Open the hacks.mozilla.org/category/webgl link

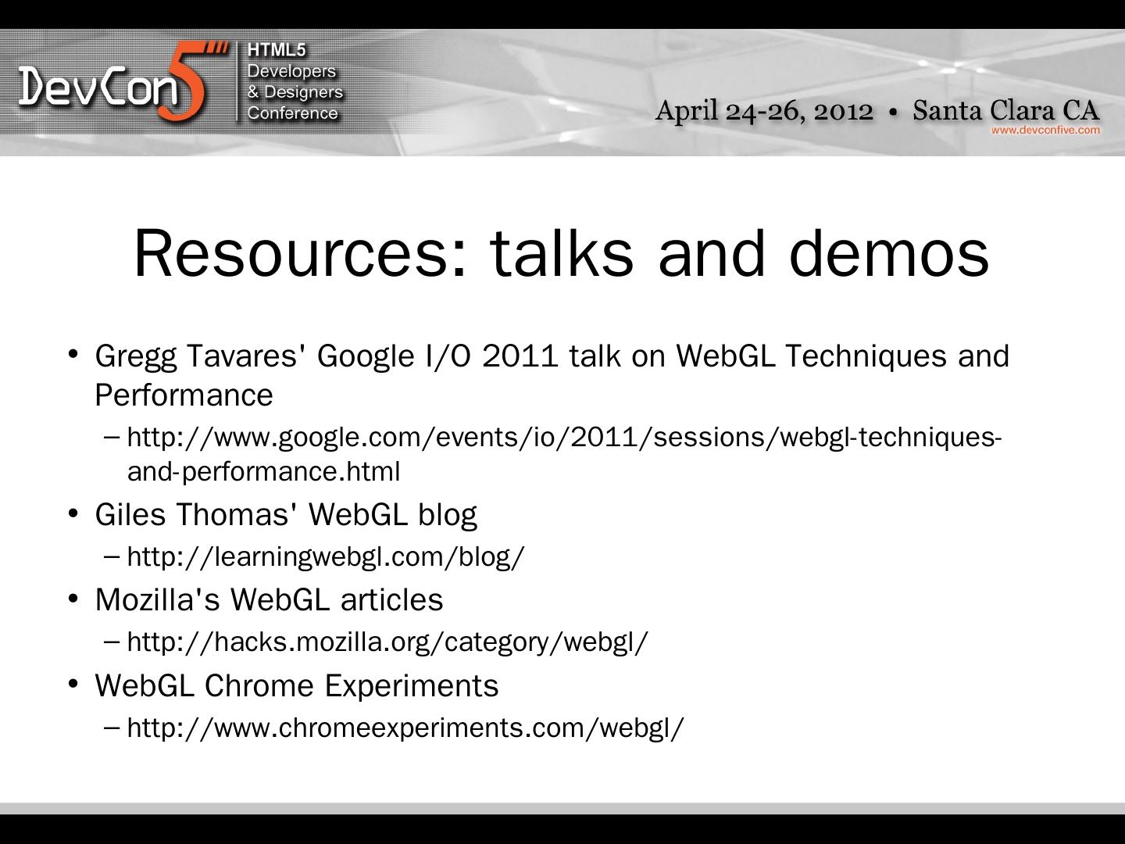pyautogui.click(x=387, y=642)
